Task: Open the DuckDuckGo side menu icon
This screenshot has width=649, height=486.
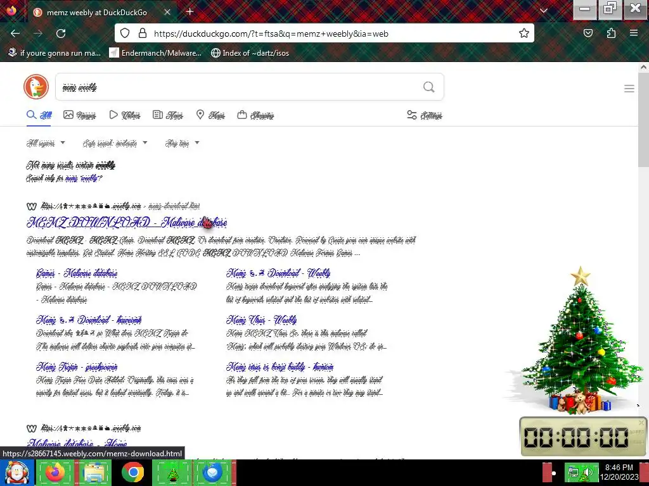Action: click(x=629, y=89)
